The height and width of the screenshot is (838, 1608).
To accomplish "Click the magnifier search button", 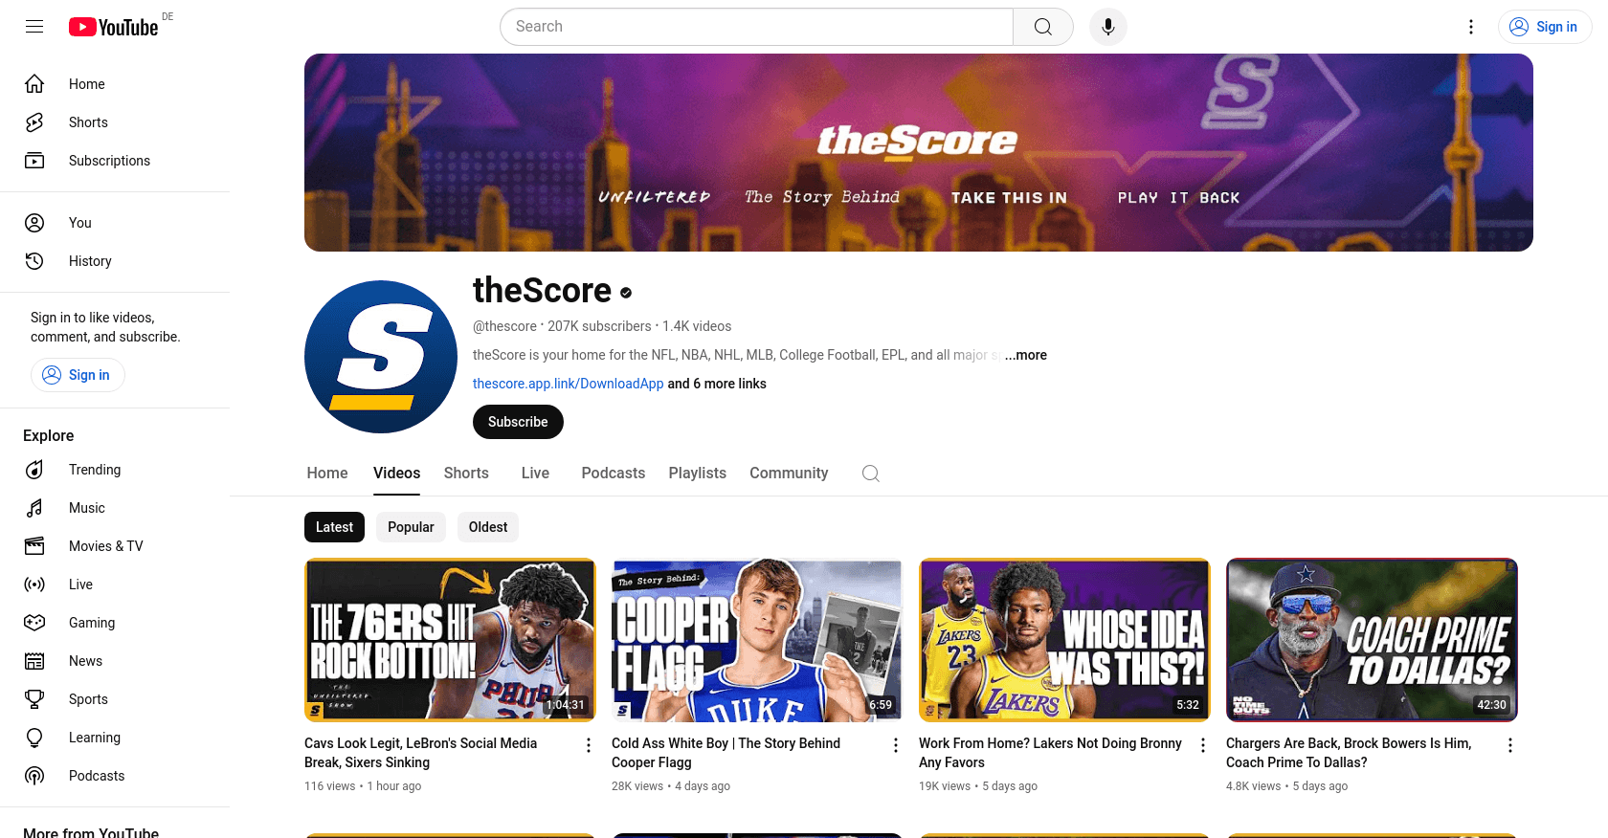I will [1043, 27].
